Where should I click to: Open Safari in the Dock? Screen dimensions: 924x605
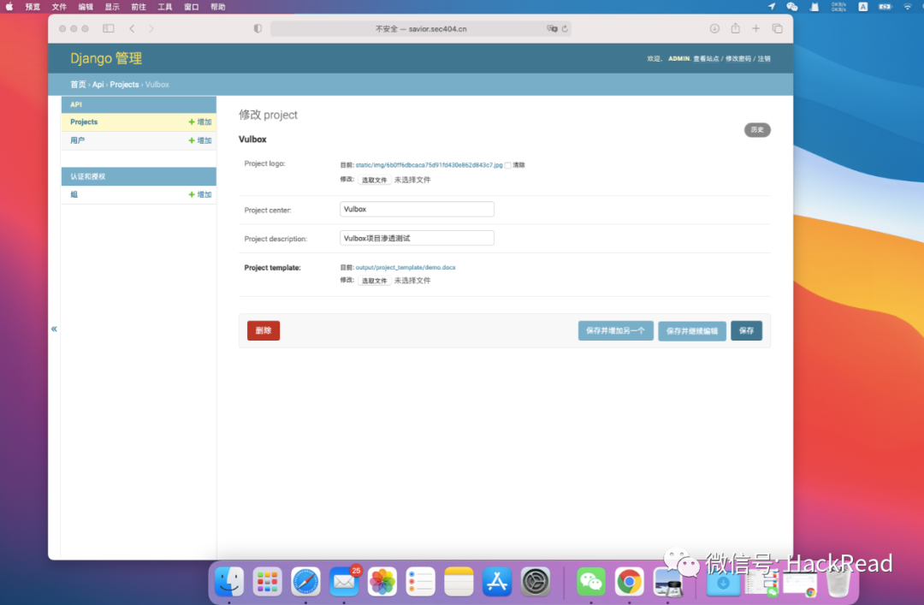pyautogui.click(x=305, y=581)
